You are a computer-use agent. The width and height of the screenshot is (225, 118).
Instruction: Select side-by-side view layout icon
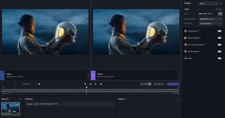[x=149, y=84]
